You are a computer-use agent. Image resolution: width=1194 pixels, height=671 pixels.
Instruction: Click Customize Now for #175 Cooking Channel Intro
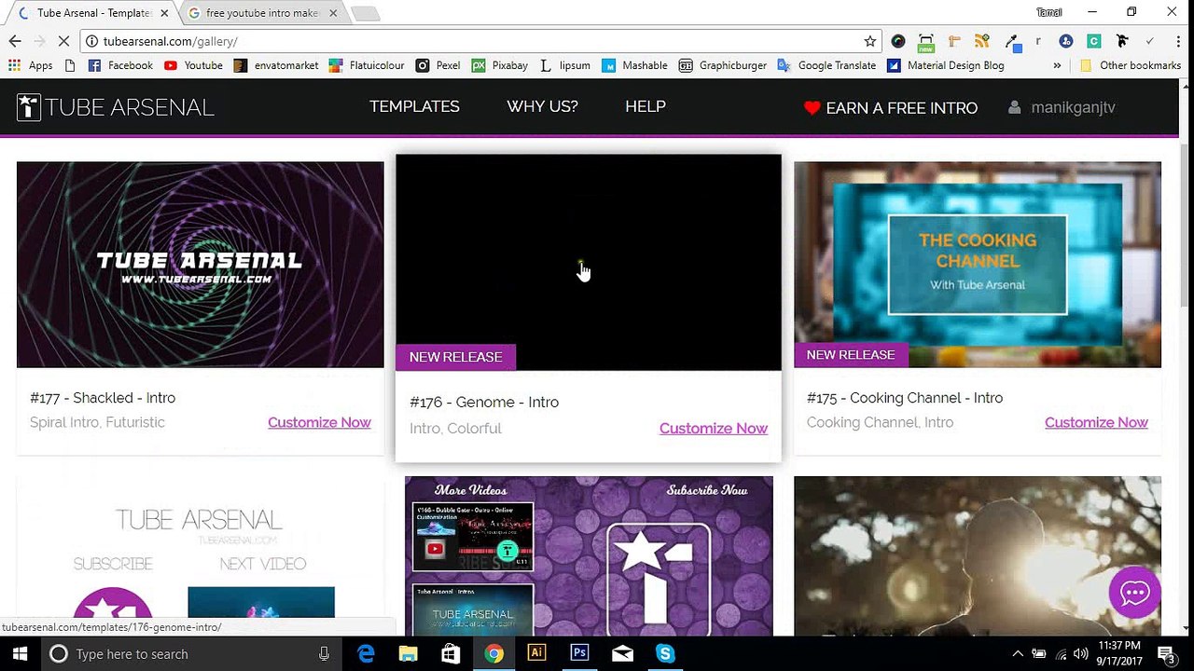tap(1096, 422)
